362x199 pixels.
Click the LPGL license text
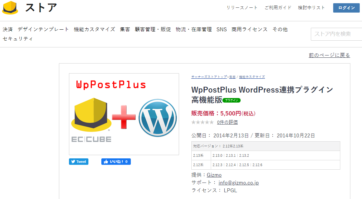[230, 191]
